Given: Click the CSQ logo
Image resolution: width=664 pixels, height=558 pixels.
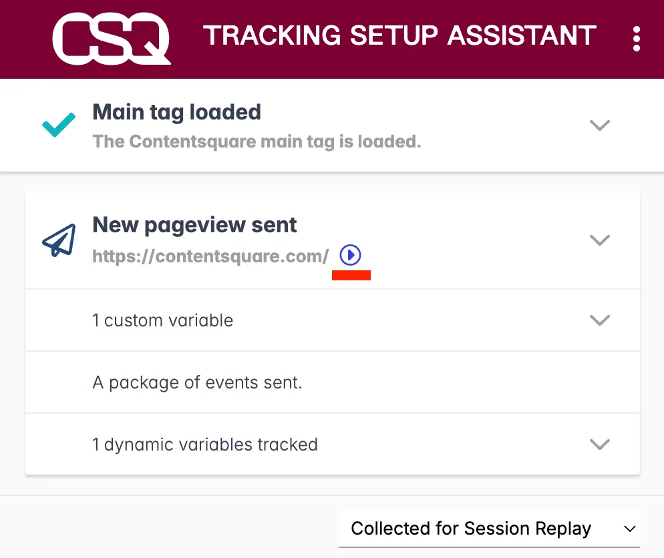Looking at the screenshot, I should click(x=111, y=39).
